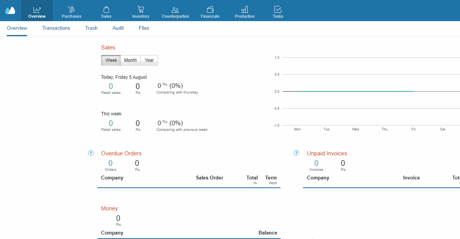The width and height of the screenshot is (460, 239).
Task: Click the Unpaid Invoices heading
Action: (327, 153)
